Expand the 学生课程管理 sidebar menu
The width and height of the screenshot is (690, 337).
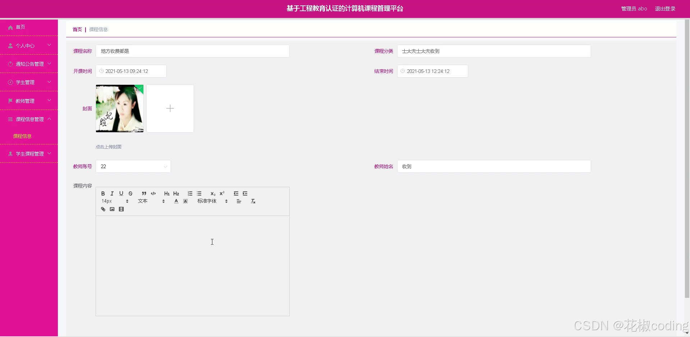[x=29, y=154]
